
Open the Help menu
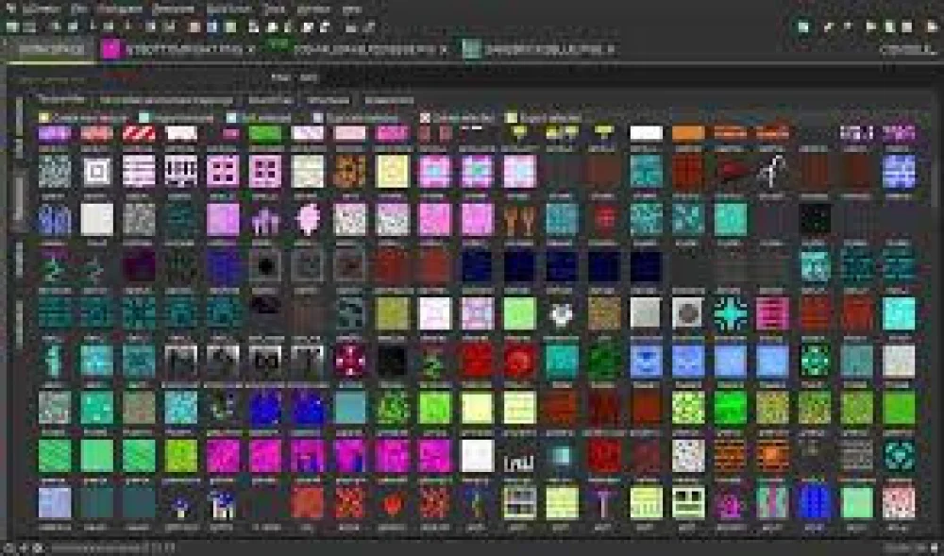click(351, 9)
